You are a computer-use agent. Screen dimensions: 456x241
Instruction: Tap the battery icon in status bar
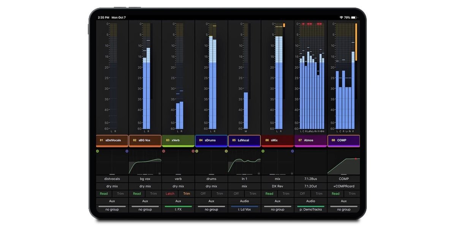pos(354,17)
